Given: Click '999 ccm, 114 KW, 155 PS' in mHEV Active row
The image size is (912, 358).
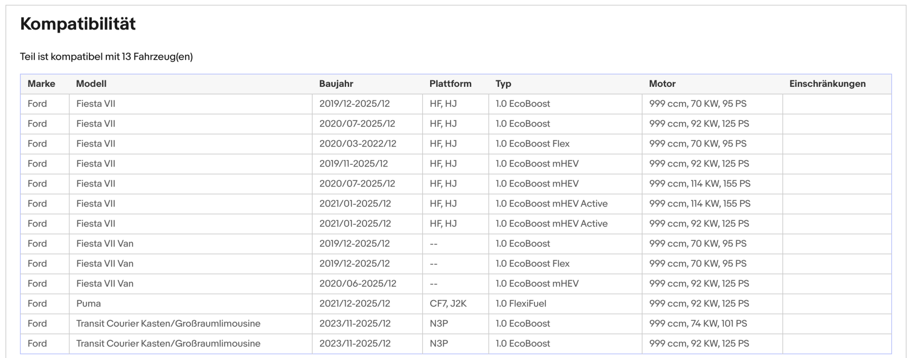Looking at the screenshot, I should [x=700, y=204].
